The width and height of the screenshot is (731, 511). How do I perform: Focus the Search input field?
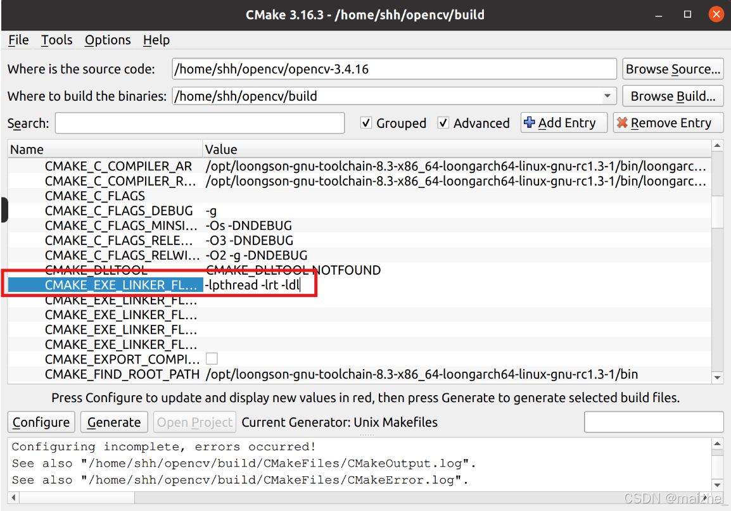200,123
